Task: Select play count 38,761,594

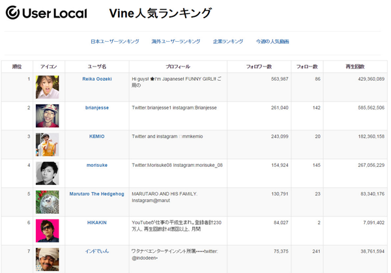Action: 373,251
